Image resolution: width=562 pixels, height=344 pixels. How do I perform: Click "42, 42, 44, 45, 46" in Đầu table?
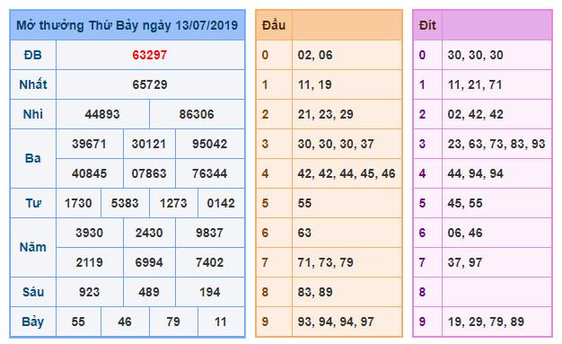click(347, 173)
